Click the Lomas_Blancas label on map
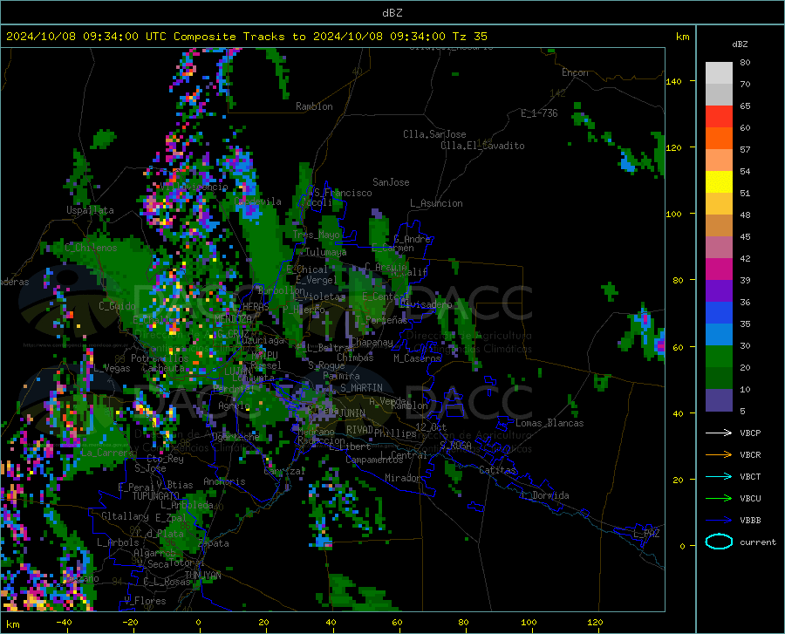The image size is (785, 634). 549,423
